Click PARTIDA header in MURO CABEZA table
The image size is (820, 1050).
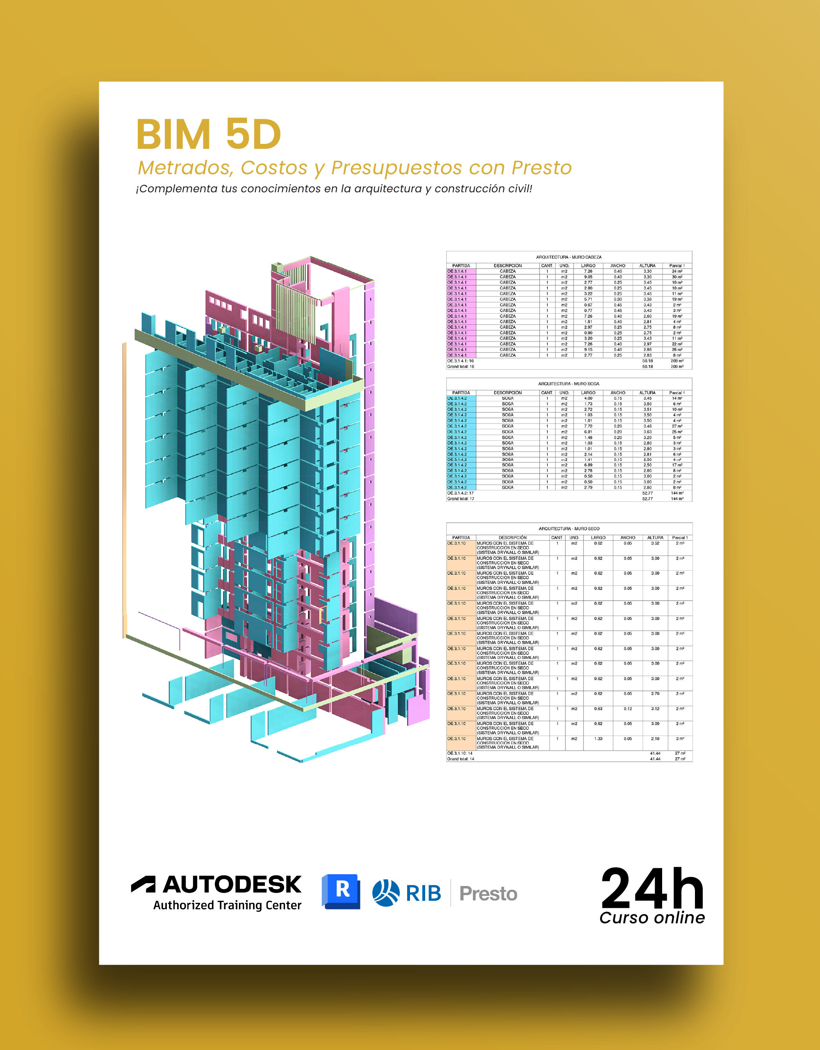click(461, 265)
